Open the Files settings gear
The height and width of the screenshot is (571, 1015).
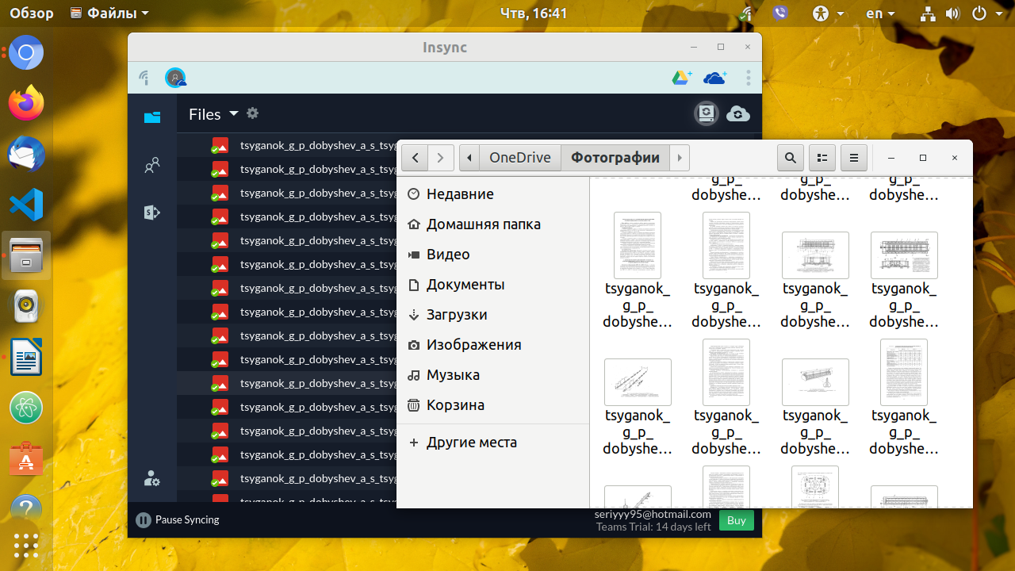coord(252,113)
